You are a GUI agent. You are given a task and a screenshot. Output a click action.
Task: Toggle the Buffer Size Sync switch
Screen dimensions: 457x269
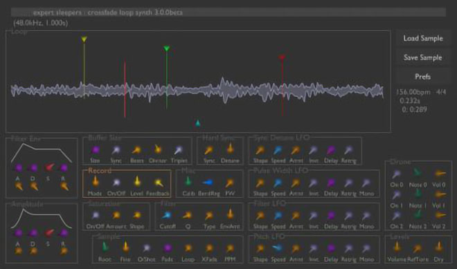(x=116, y=150)
